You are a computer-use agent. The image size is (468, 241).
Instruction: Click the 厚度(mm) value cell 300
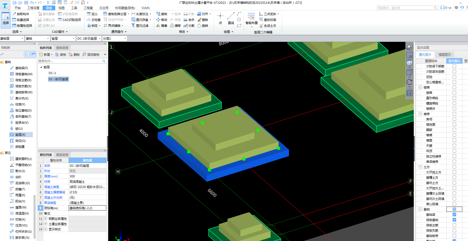[x=87, y=176]
